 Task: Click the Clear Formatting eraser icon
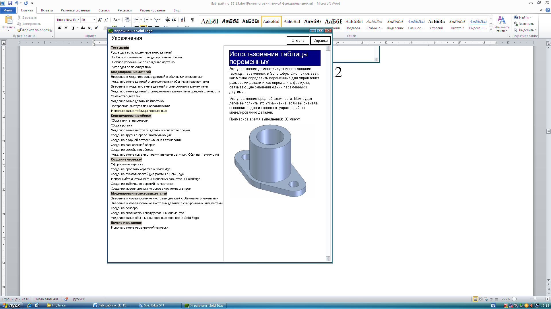[x=127, y=20]
